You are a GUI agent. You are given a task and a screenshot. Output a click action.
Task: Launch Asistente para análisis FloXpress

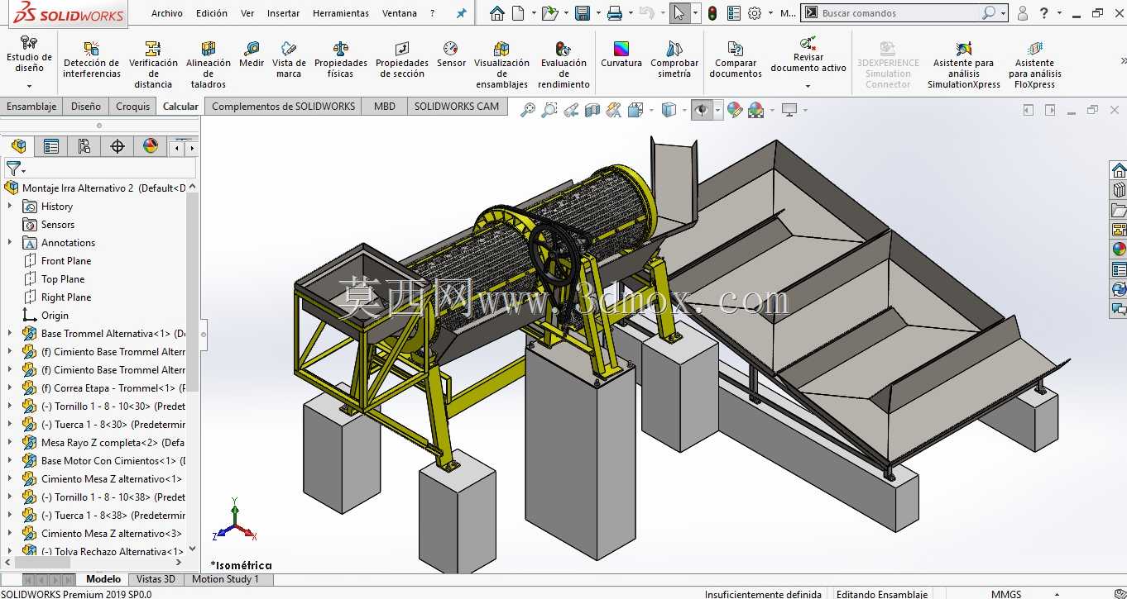1035,64
